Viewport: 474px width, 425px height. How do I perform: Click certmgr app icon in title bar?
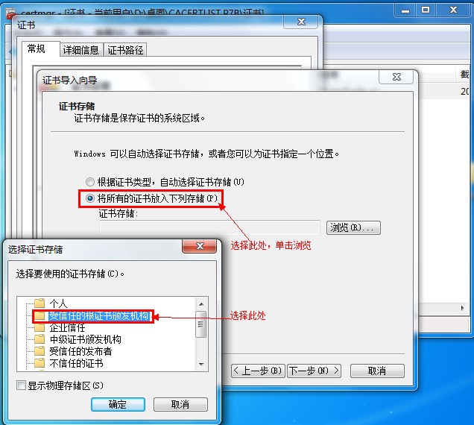click(11, 13)
